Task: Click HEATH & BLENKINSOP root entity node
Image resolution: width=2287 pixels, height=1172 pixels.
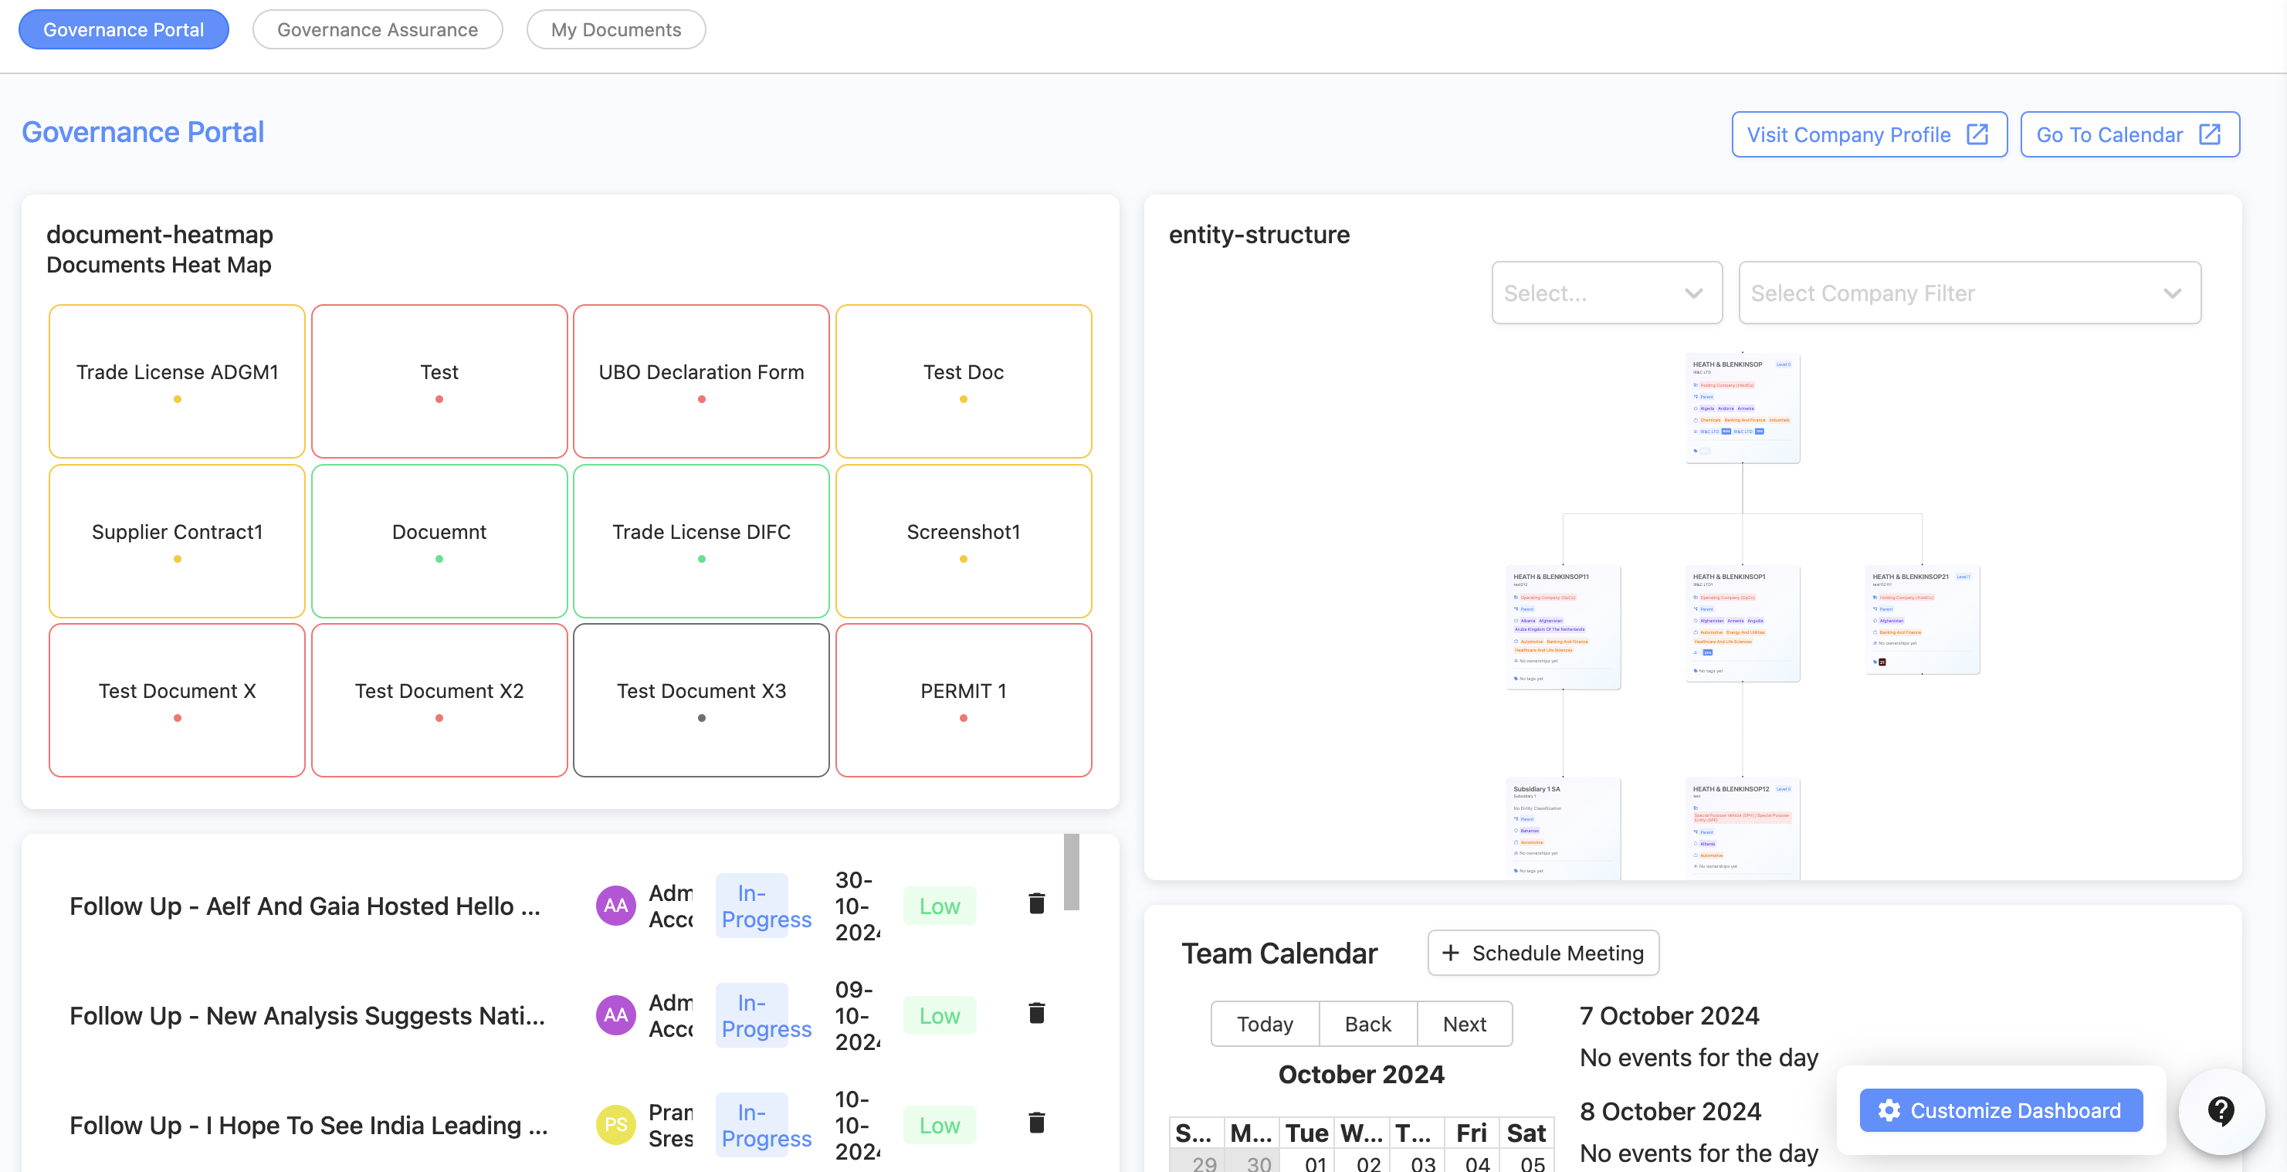Action: pos(1742,408)
